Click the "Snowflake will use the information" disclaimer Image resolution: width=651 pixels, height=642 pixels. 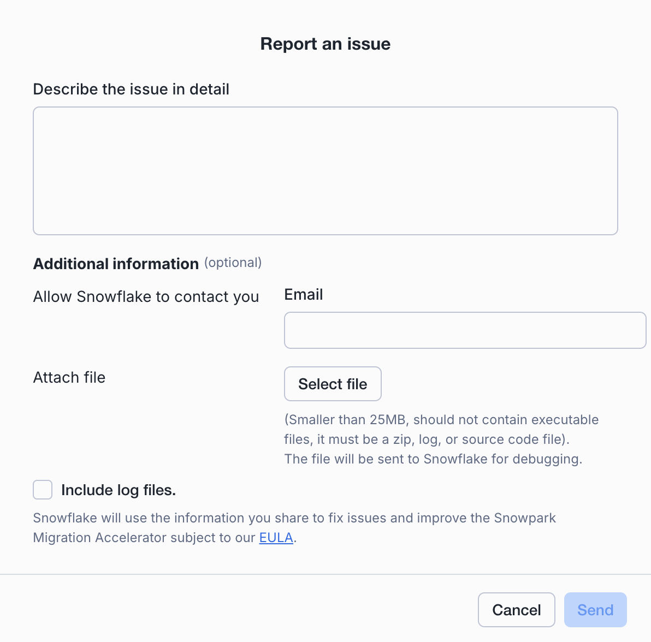point(294,518)
